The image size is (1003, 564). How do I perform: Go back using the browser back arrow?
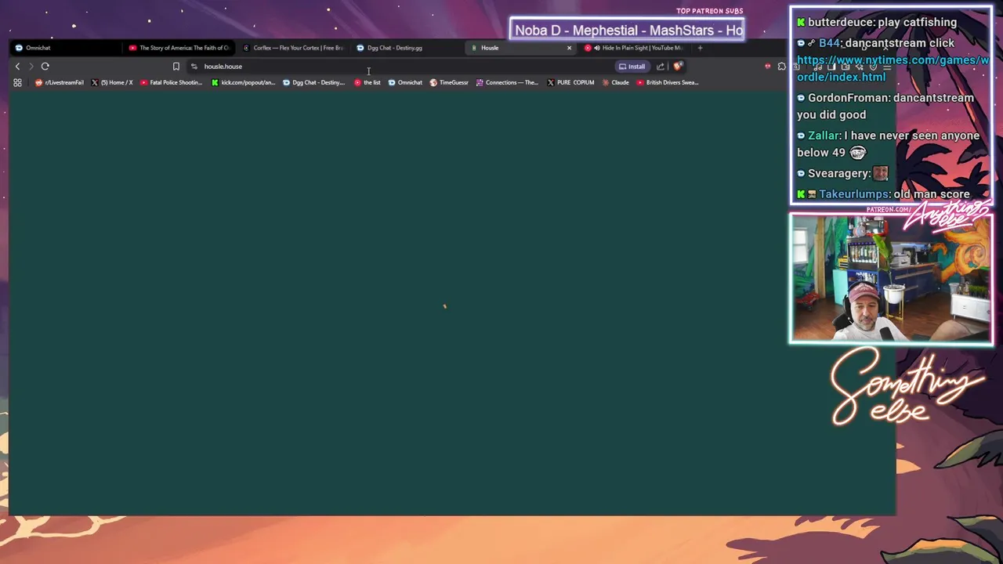click(17, 67)
